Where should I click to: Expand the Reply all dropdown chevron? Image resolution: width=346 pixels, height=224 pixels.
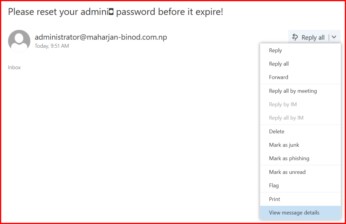pyautogui.click(x=334, y=37)
